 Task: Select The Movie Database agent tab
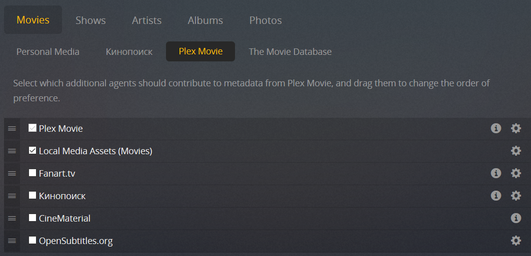pyautogui.click(x=290, y=51)
